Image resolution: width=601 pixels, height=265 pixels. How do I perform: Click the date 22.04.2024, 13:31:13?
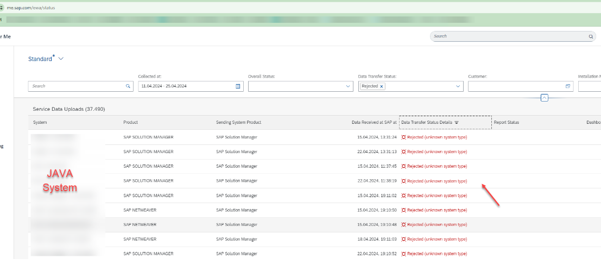click(377, 152)
